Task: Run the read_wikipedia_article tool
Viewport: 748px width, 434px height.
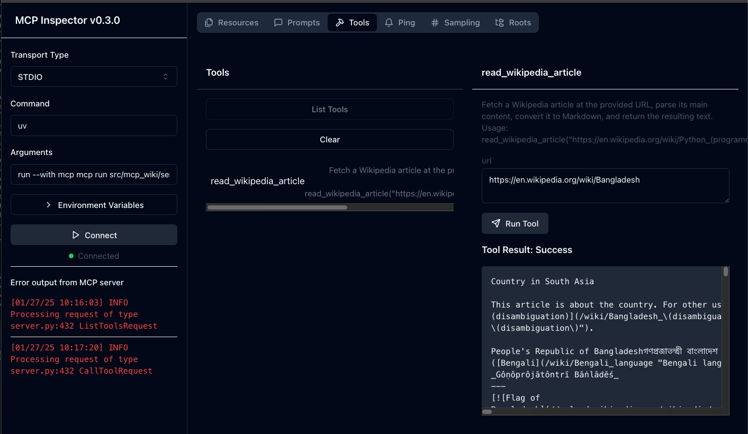Action: (x=515, y=223)
